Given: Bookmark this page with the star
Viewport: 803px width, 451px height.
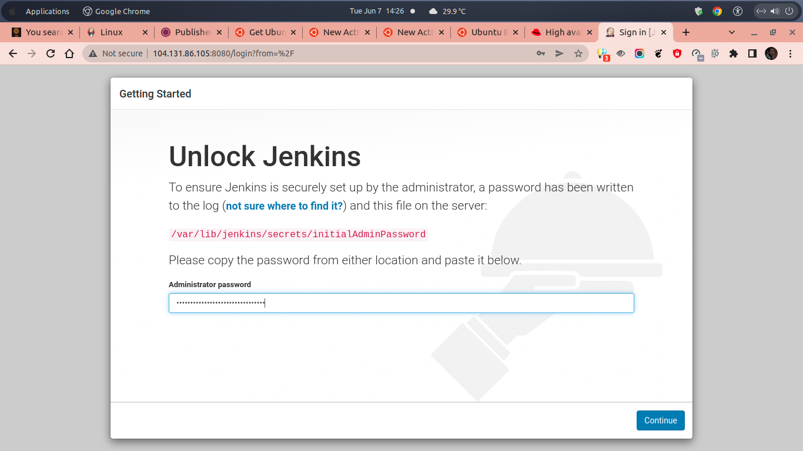Looking at the screenshot, I should pos(578,53).
